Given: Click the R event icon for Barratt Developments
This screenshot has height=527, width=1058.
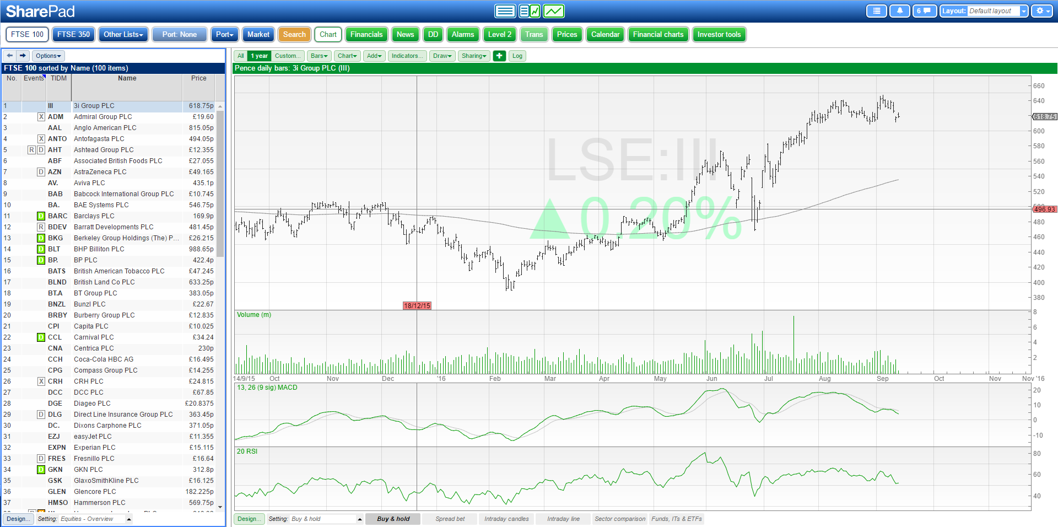Looking at the screenshot, I should [x=41, y=227].
